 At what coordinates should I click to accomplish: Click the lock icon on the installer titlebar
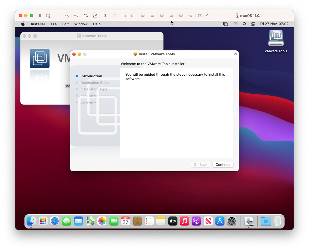click(236, 54)
